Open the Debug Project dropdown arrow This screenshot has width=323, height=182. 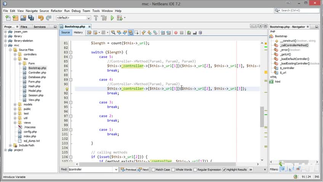(x=125, y=18)
